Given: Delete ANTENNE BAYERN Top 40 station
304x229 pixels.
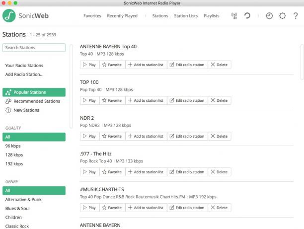Looking at the screenshot, I should point(220,65).
